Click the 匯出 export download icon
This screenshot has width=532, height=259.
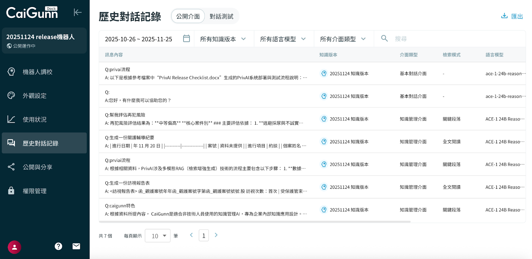click(504, 16)
